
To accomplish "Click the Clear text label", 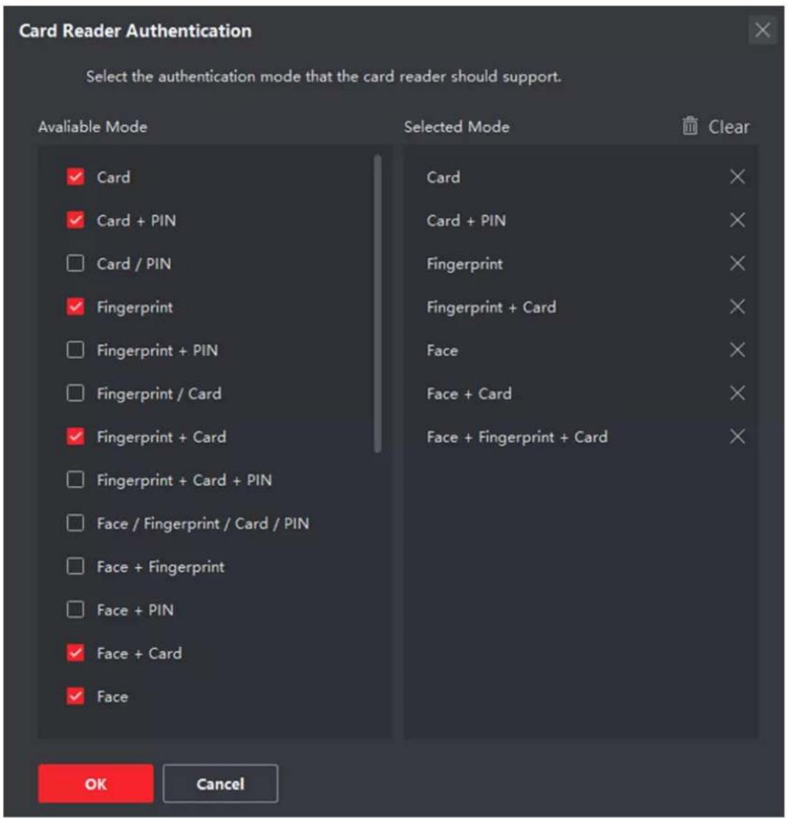I will coord(729,127).
